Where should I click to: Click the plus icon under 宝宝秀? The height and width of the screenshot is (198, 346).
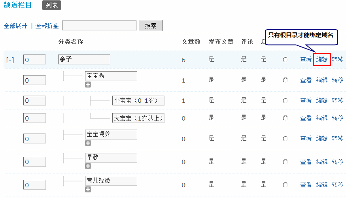(88, 85)
